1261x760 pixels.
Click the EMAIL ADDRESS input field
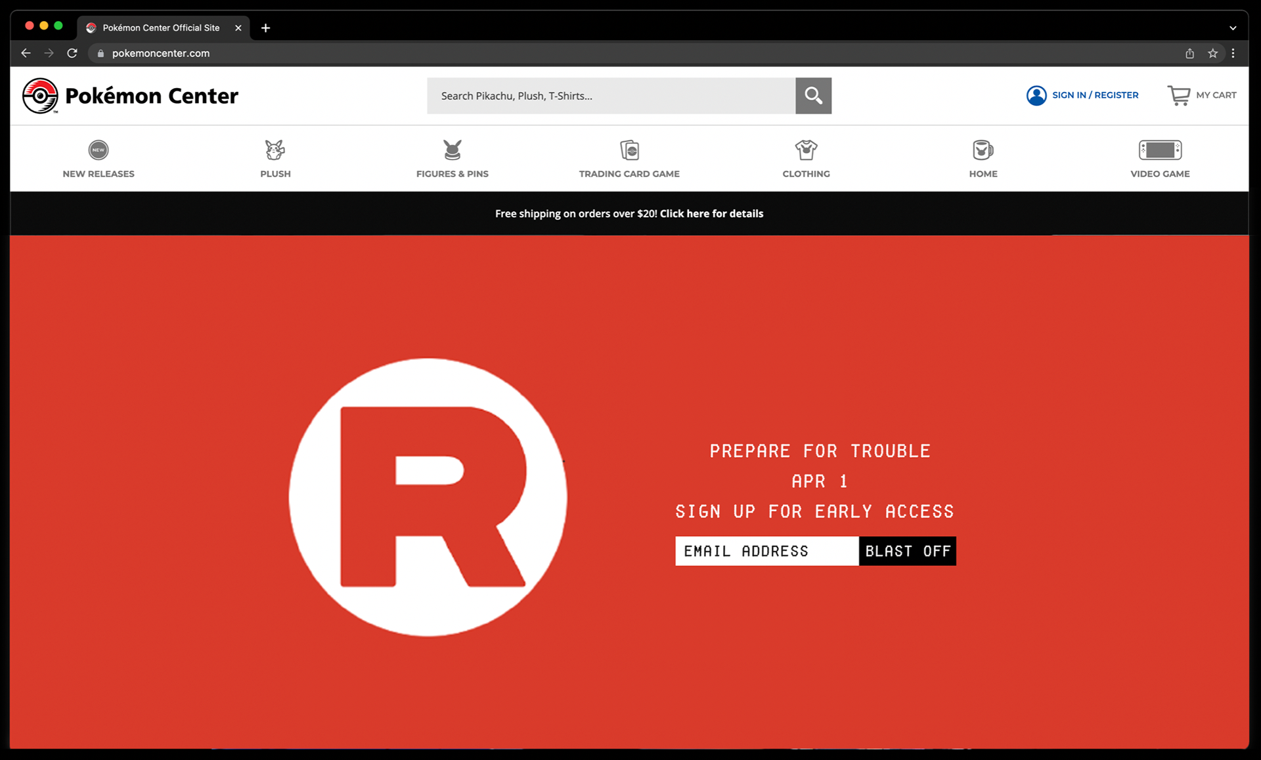(x=767, y=551)
